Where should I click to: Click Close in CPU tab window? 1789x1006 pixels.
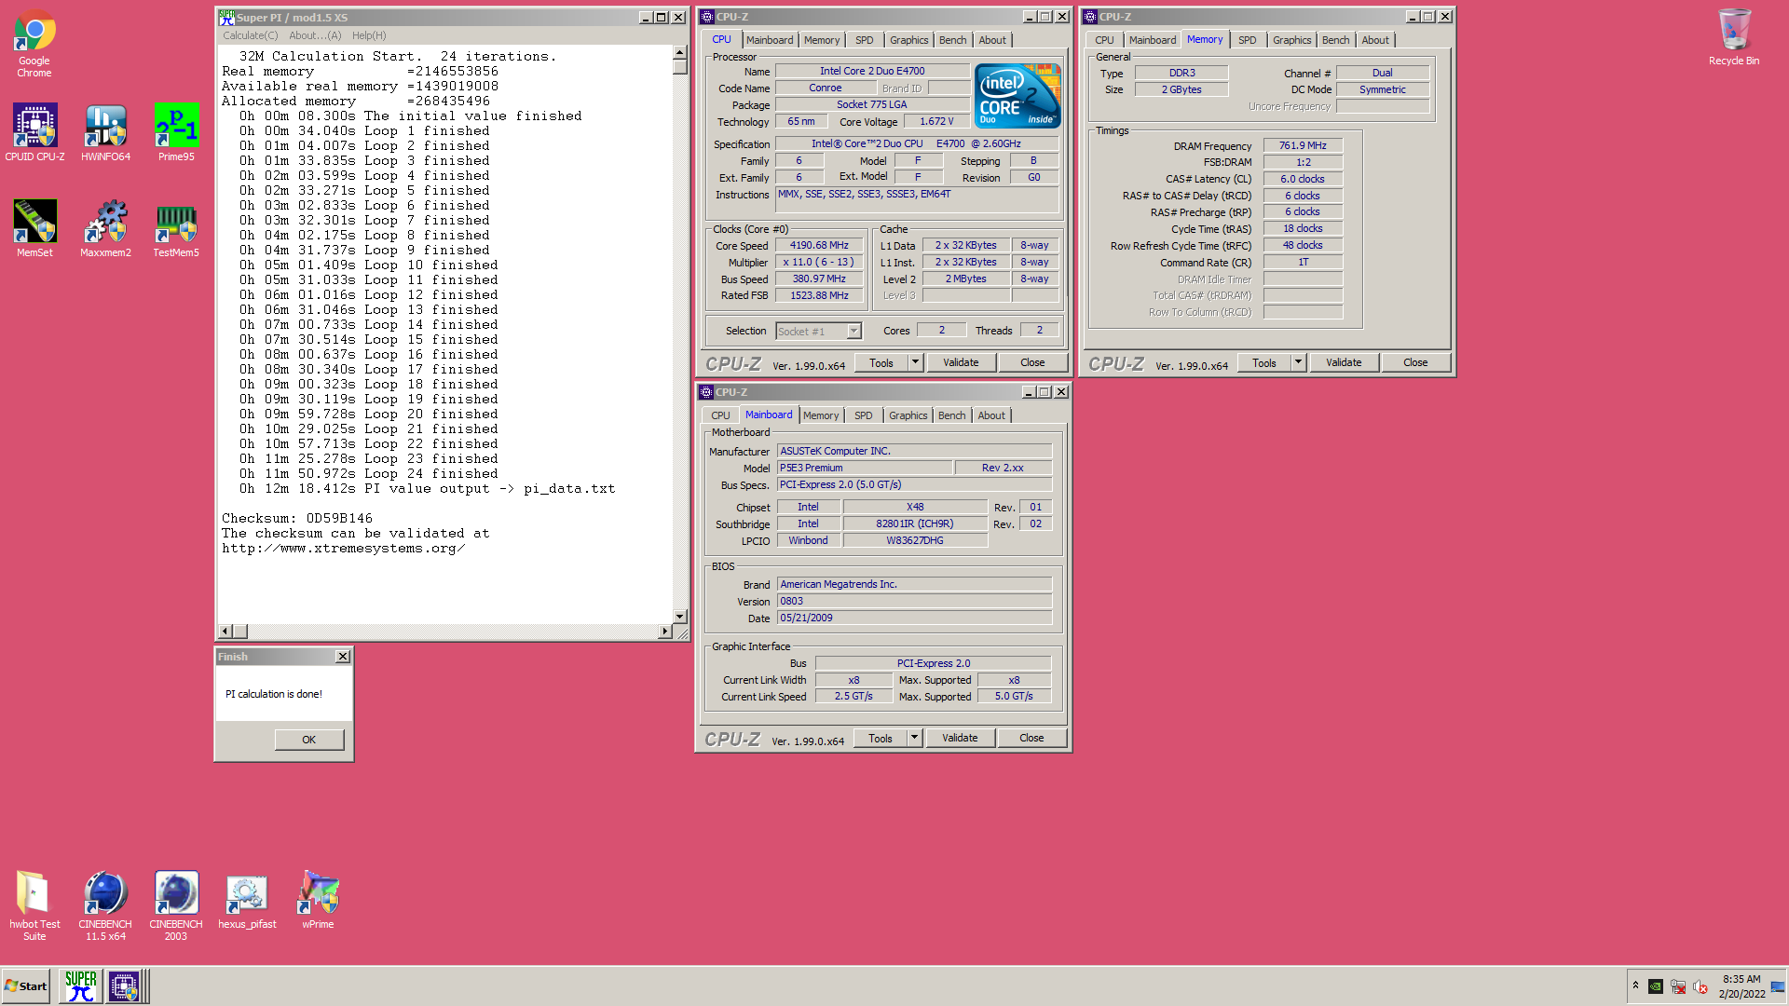1032,363
